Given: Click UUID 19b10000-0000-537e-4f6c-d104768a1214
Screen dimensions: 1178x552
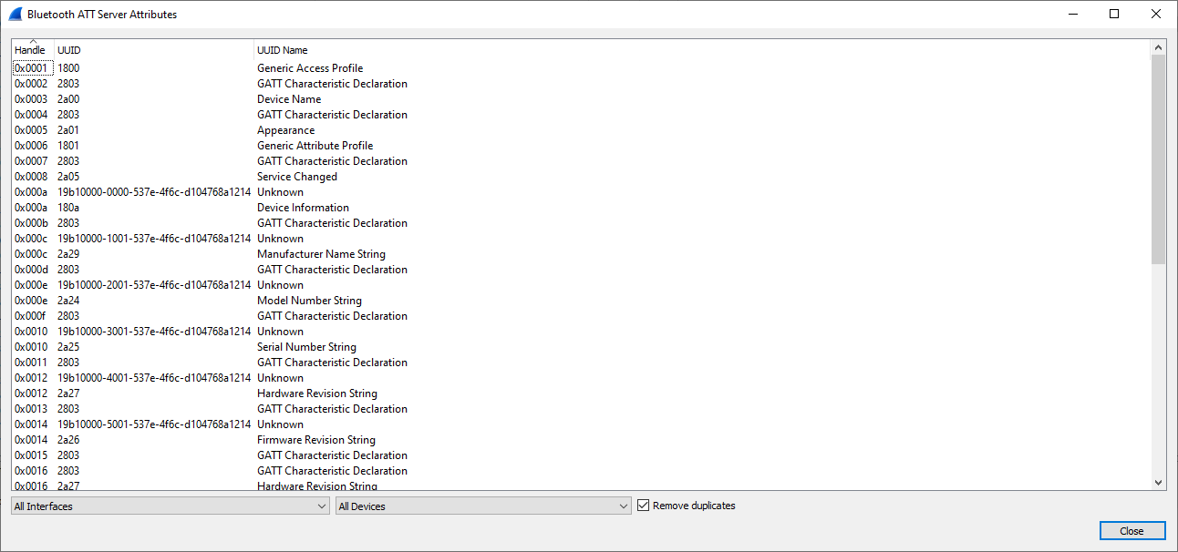Looking at the screenshot, I should (x=154, y=192).
